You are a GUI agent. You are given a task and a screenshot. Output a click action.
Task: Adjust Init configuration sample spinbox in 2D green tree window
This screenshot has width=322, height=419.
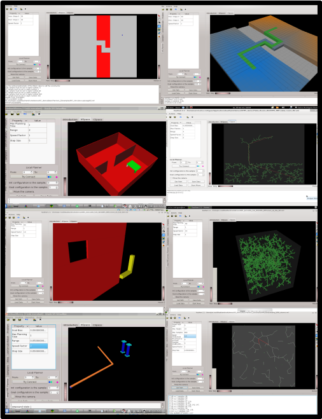coord(200,171)
